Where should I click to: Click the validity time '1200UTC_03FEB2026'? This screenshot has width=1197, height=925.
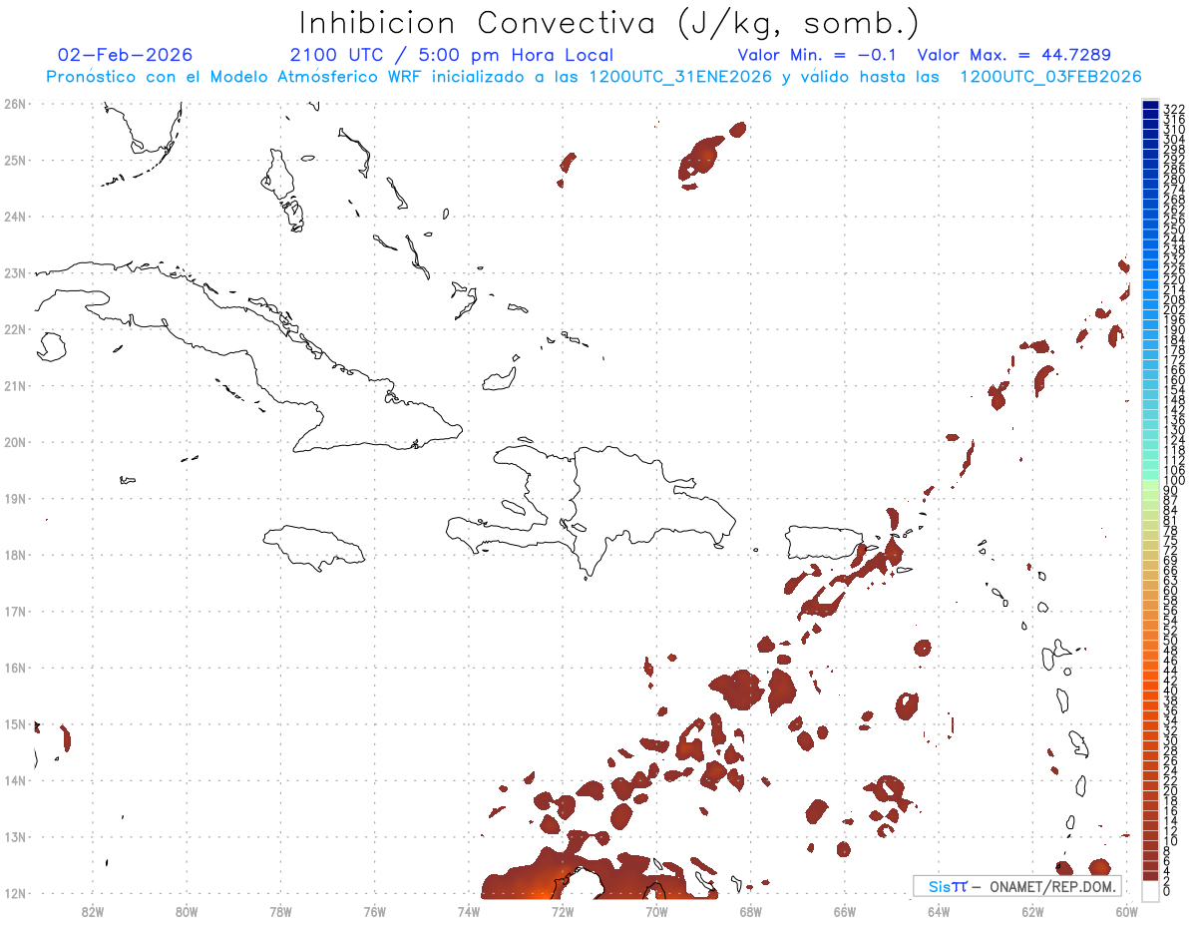[1050, 77]
